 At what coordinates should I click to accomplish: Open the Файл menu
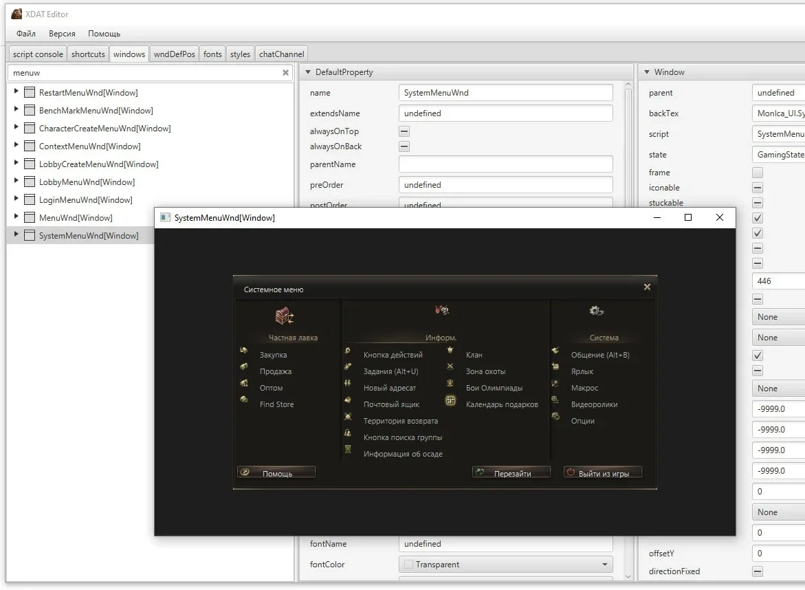click(25, 34)
